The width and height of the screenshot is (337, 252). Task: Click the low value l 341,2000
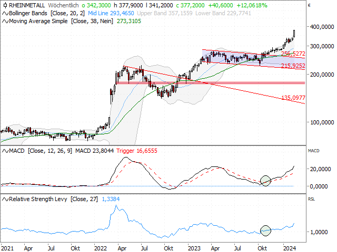[x=159, y=5]
